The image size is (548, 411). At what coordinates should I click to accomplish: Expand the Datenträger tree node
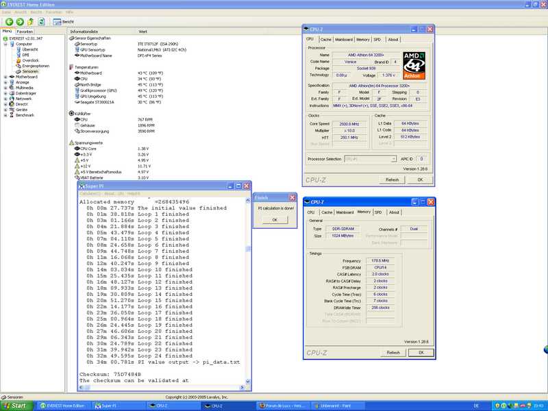(x=5, y=93)
